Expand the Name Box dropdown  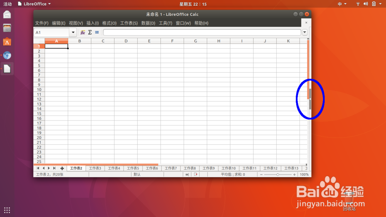coord(73,32)
